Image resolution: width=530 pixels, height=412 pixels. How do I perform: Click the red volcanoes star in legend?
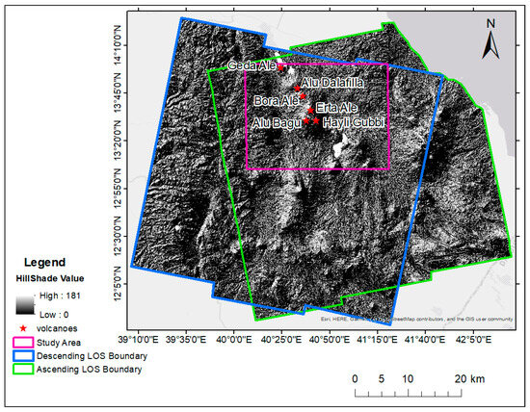coord(23,328)
